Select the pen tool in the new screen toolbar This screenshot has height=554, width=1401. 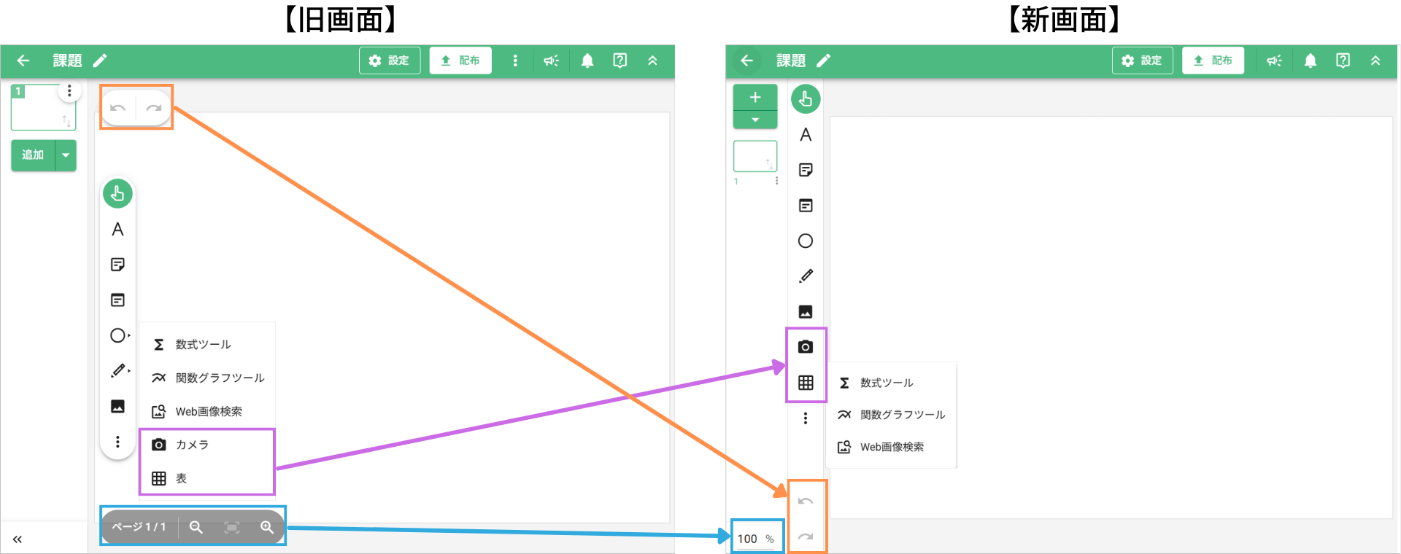click(x=806, y=276)
